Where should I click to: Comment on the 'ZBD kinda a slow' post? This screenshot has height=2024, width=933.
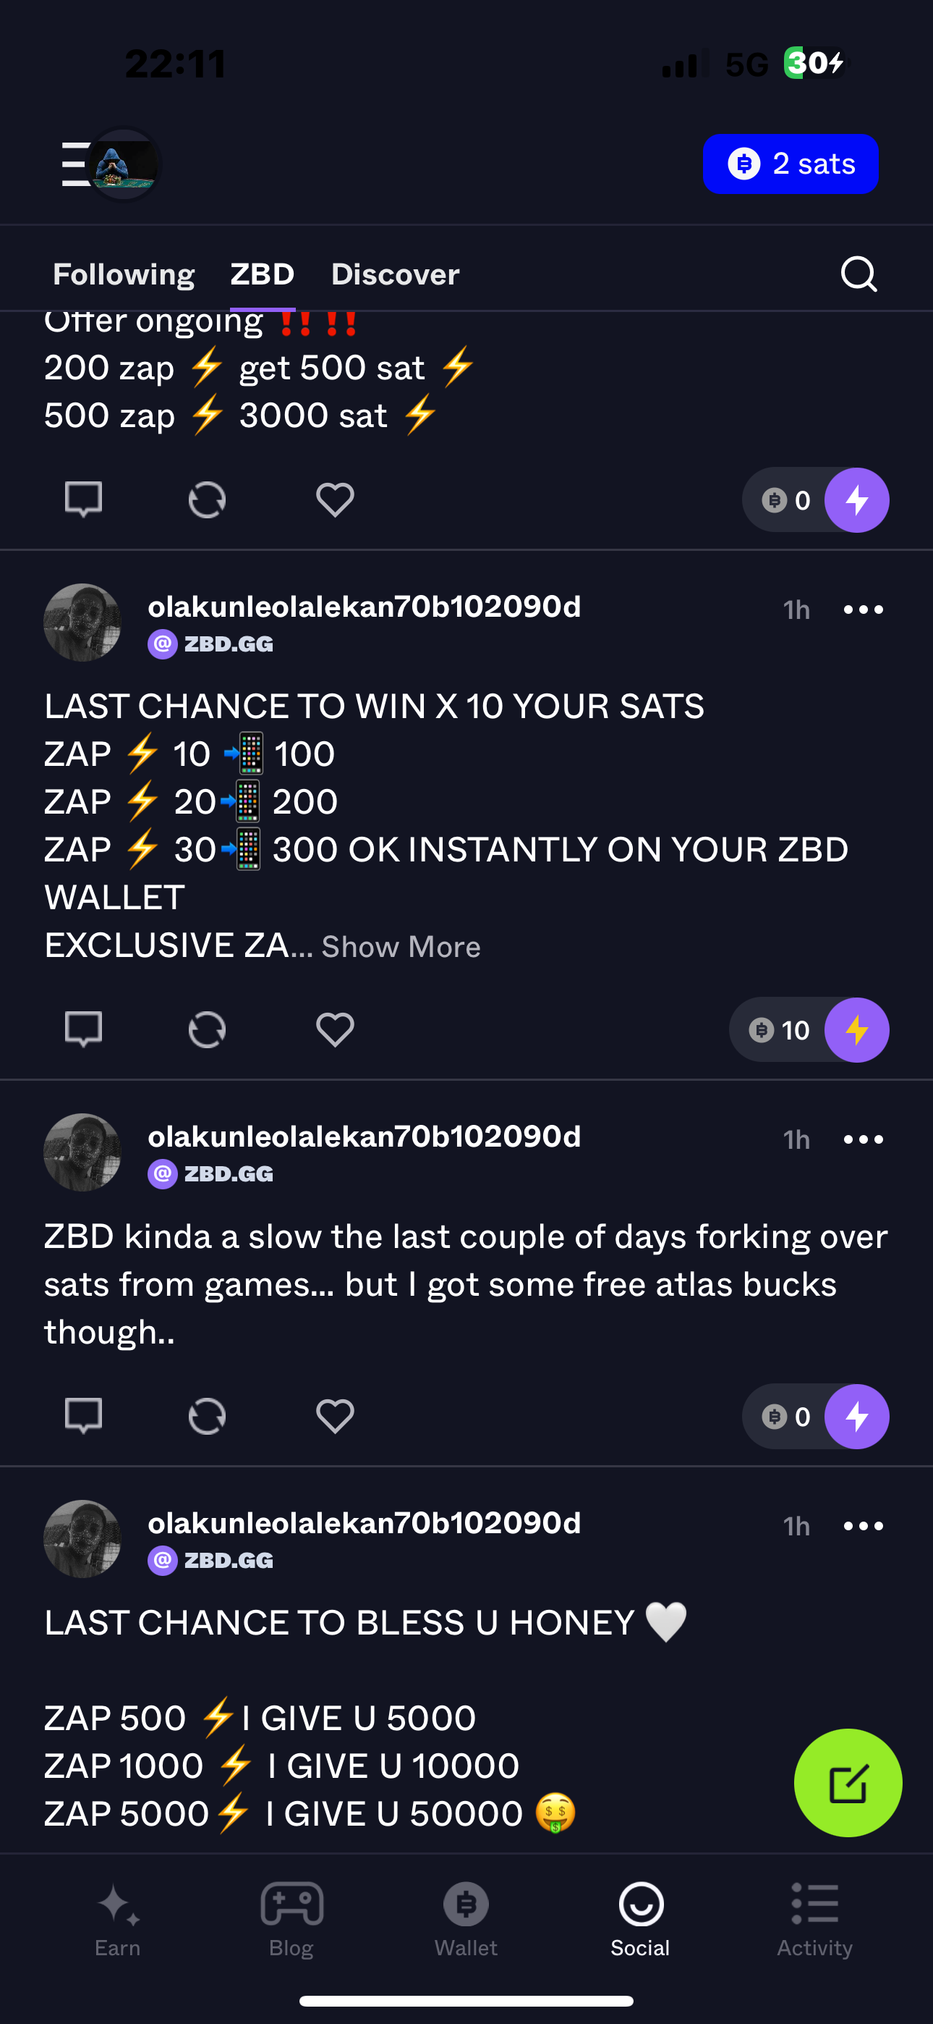click(x=83, y=1416)
